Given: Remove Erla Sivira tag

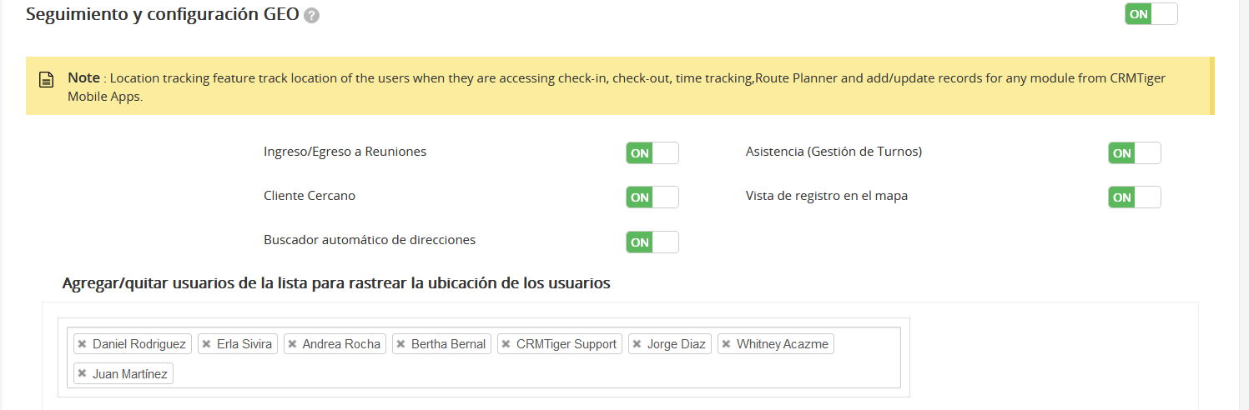Looking at the screenshot, I should [x=206, y=344].
